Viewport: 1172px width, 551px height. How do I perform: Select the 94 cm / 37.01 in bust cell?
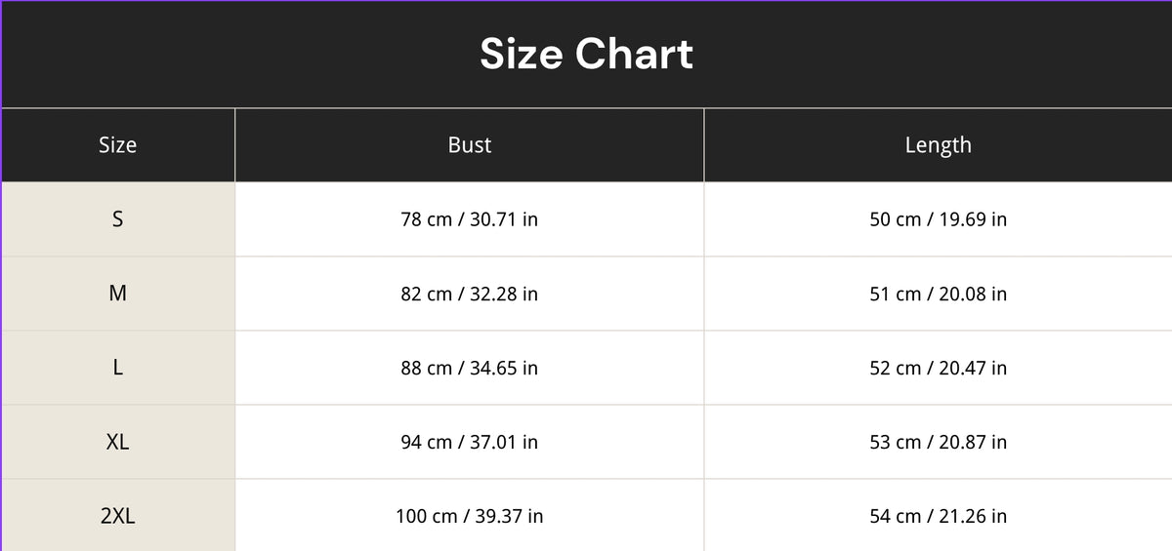pyautogui.click(x=470, y=442)
